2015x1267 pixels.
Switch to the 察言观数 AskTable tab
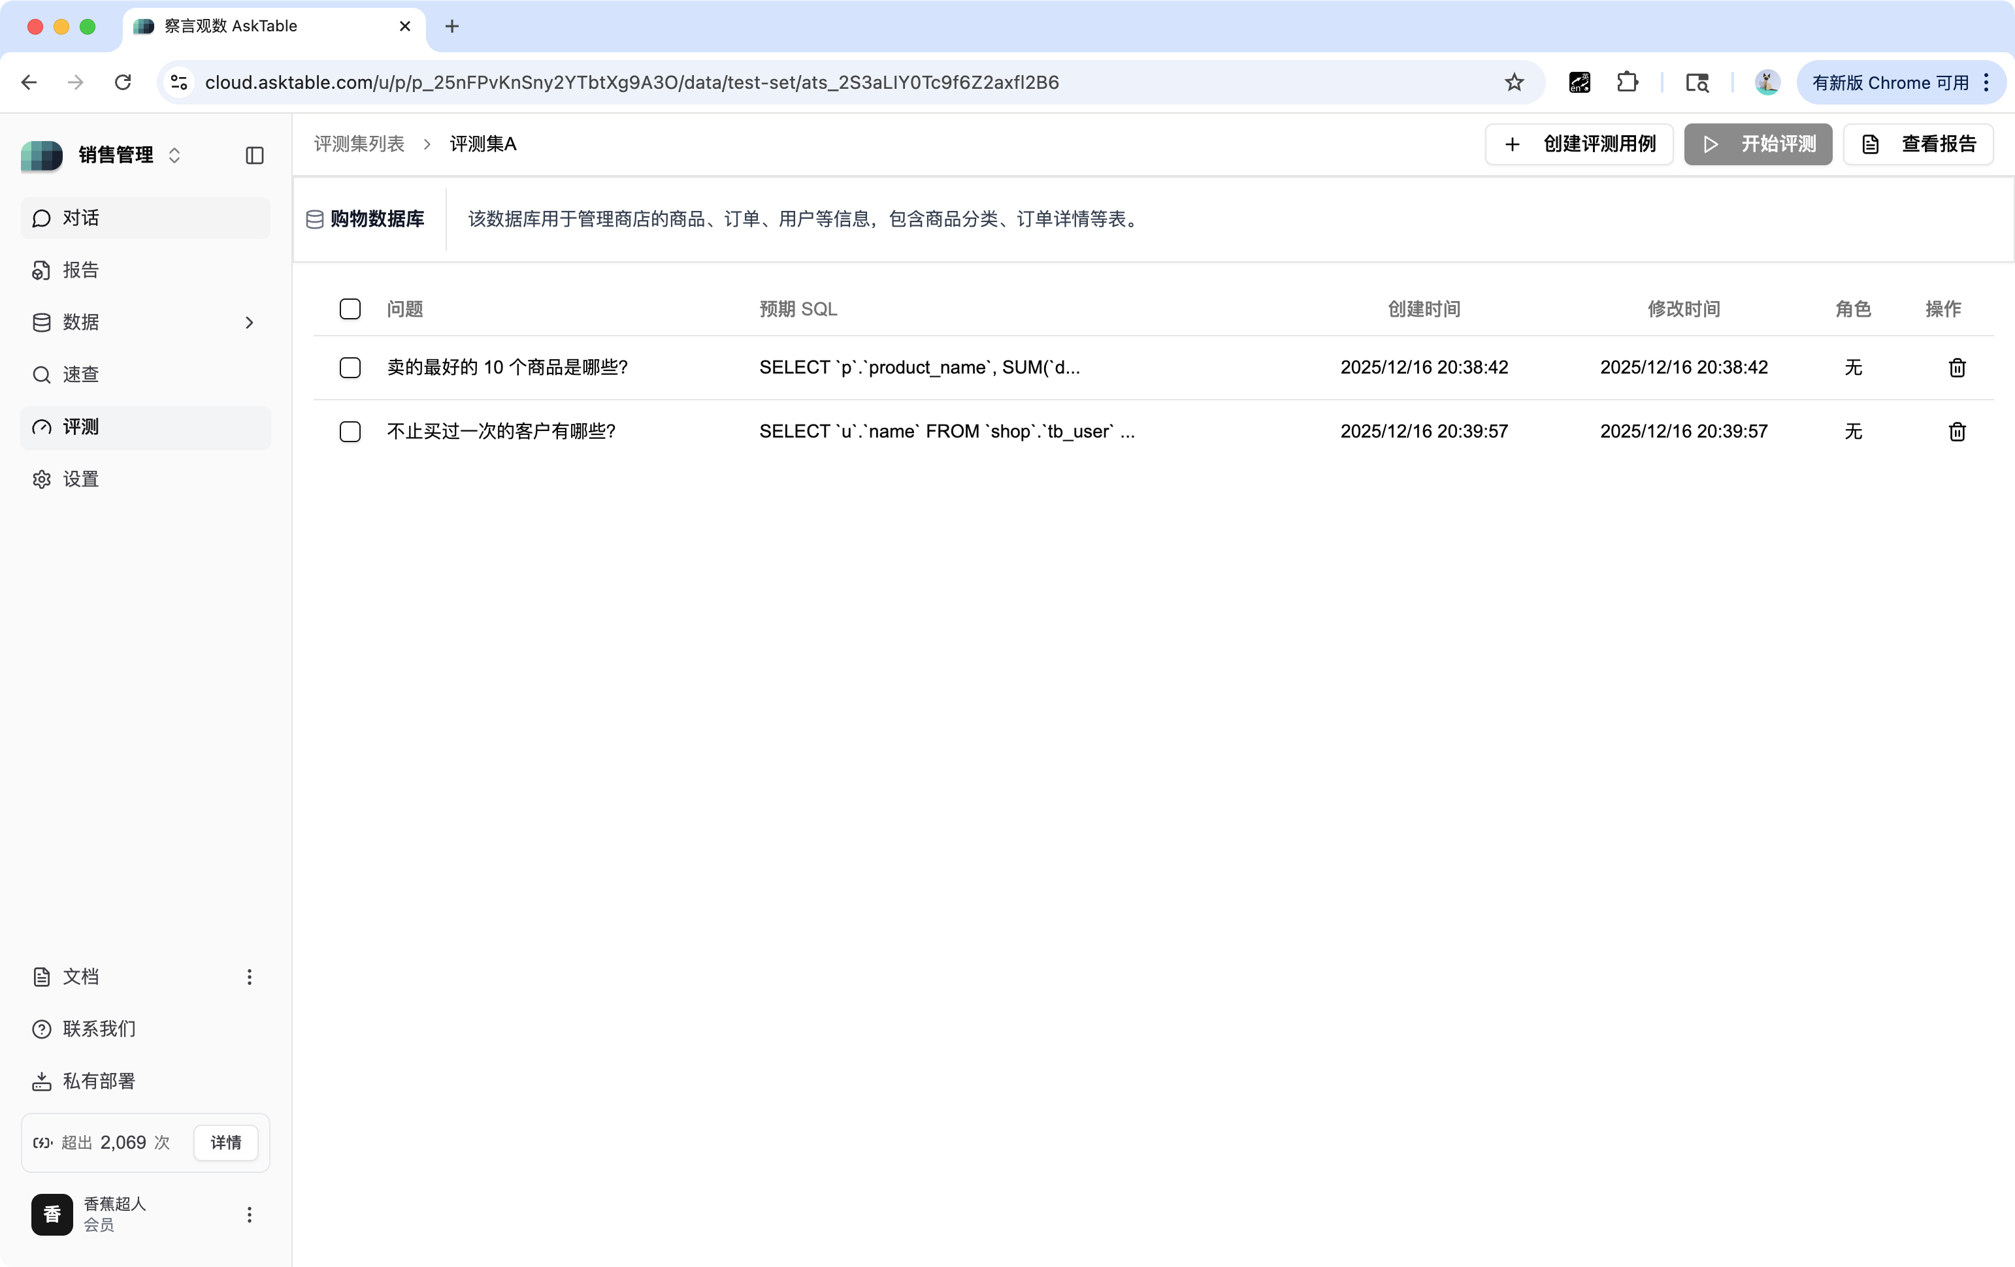coord(251,26)
